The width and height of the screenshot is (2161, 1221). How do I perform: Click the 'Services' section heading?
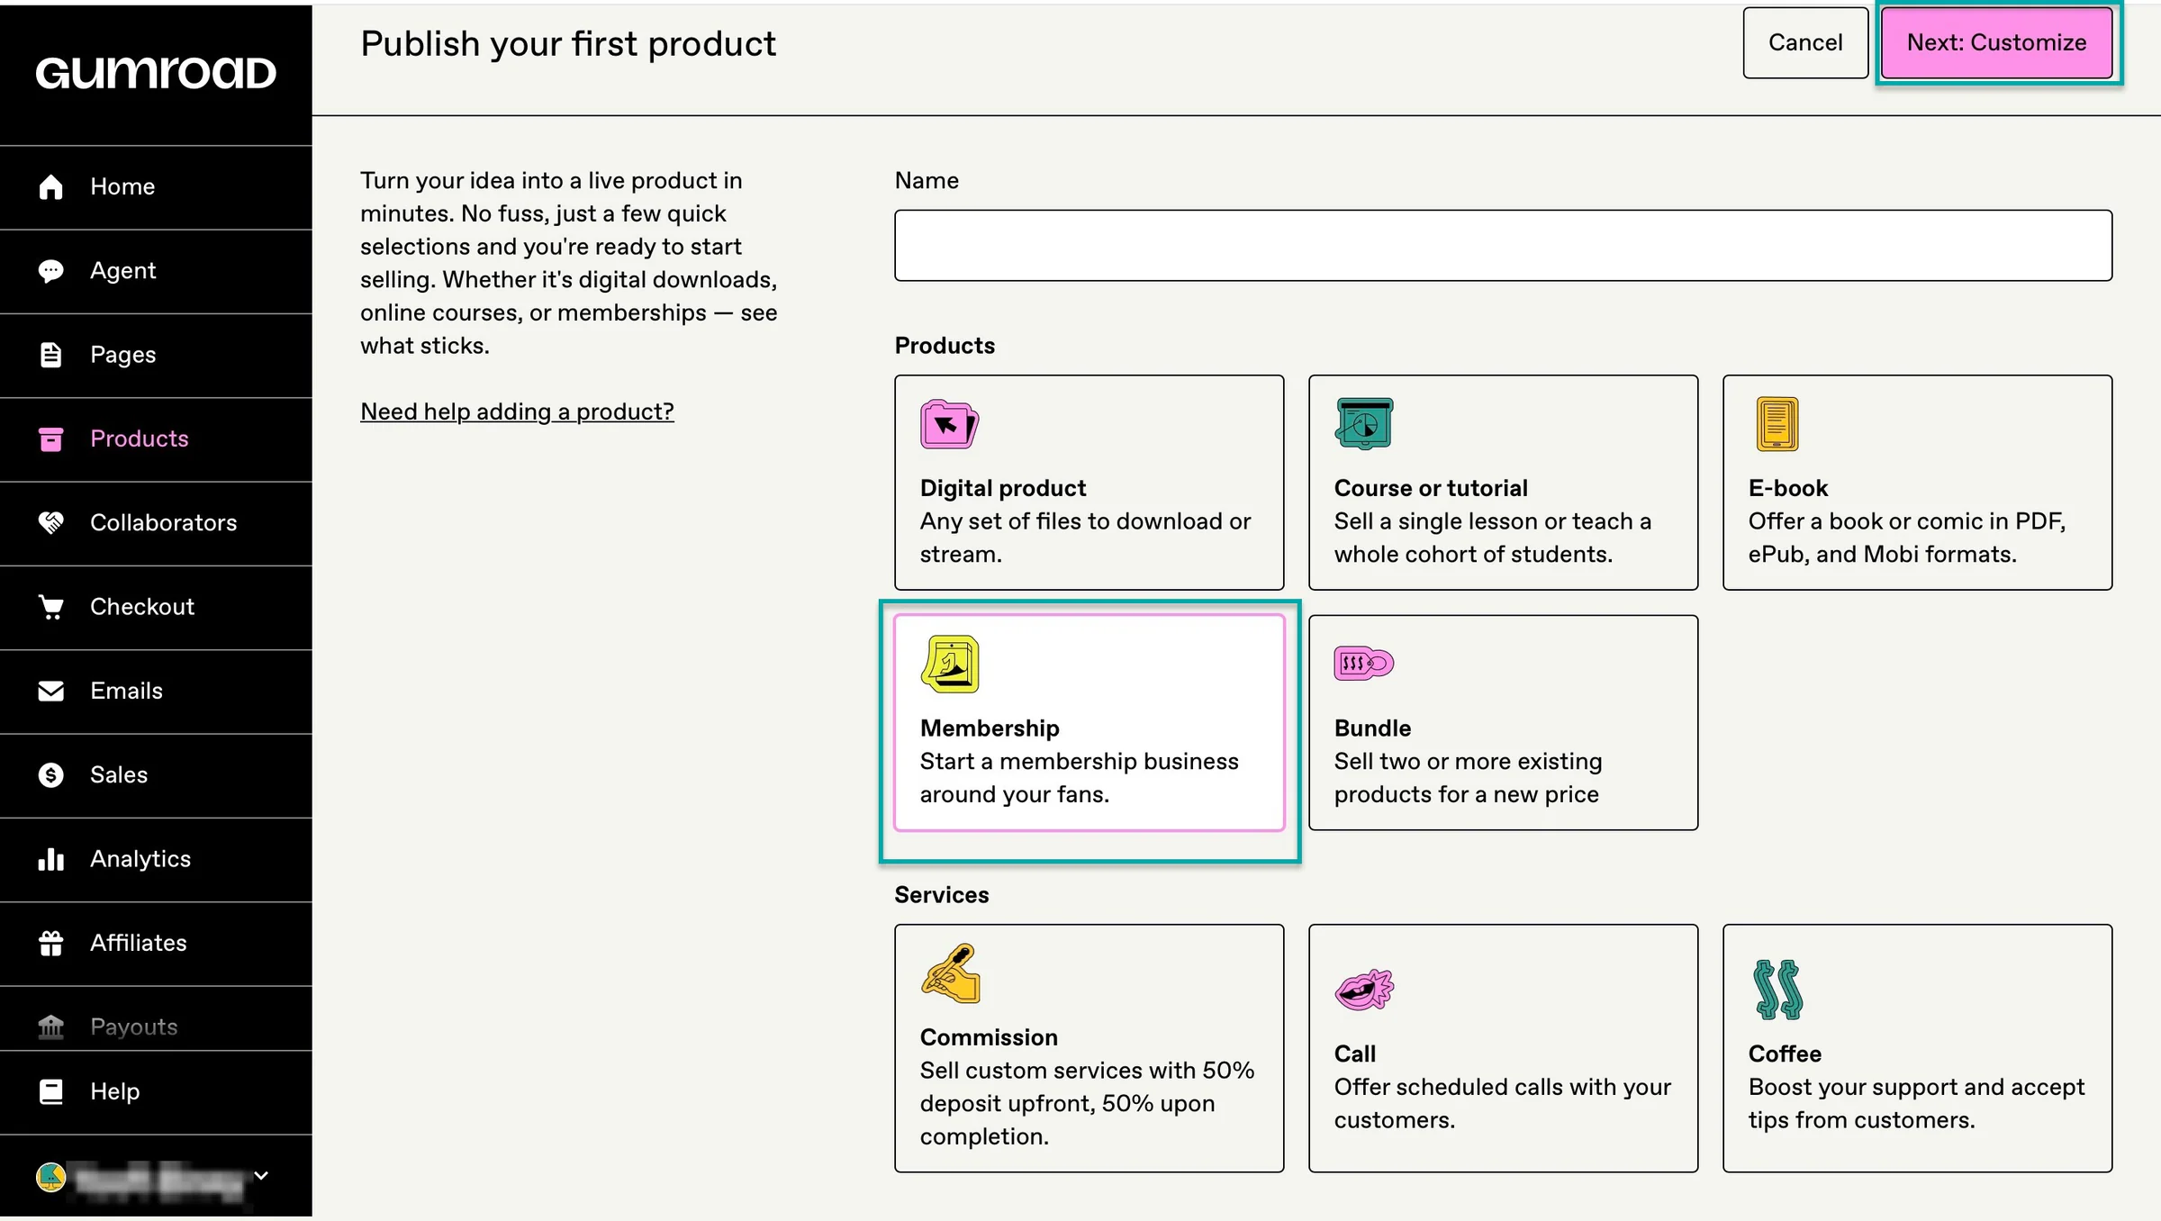coord(942,895)
